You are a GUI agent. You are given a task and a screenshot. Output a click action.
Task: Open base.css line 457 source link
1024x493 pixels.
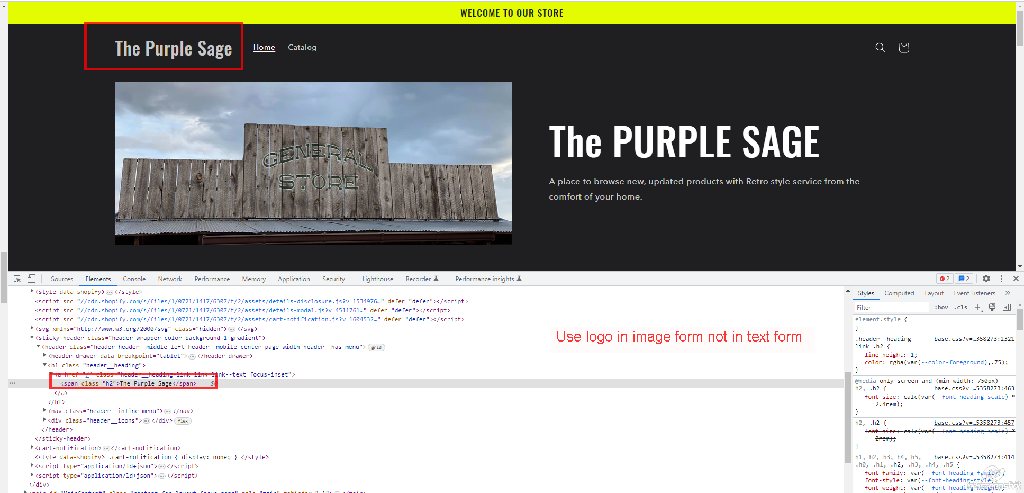974,423
